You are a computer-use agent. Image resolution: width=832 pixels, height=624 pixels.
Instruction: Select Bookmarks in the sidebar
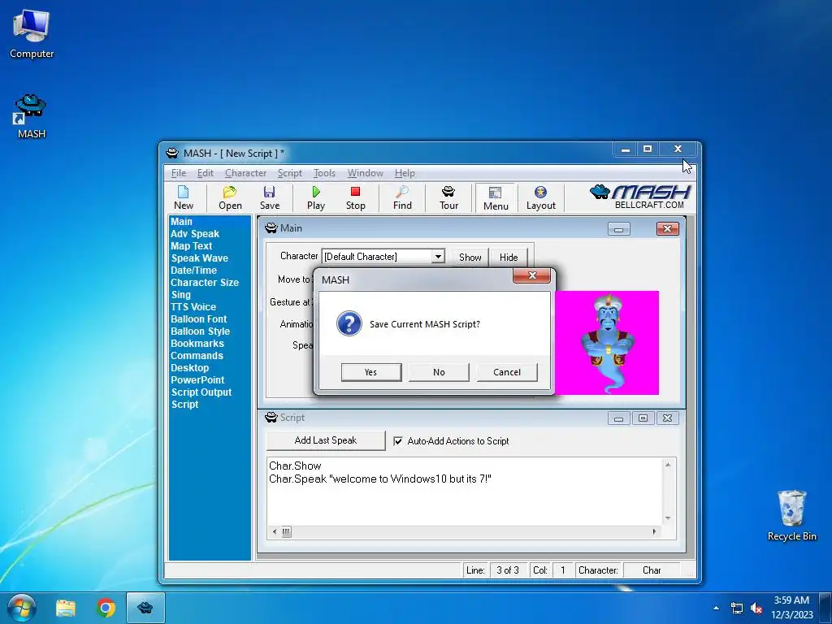197,344
